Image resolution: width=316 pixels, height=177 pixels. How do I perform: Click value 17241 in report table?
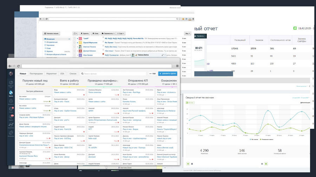pyautogui.click(x=235, y=49)
